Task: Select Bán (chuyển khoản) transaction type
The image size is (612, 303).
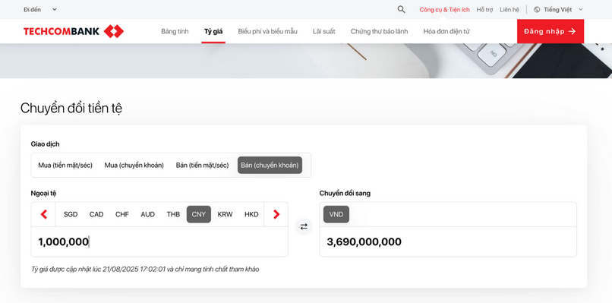Action: (x=270, y=165)
